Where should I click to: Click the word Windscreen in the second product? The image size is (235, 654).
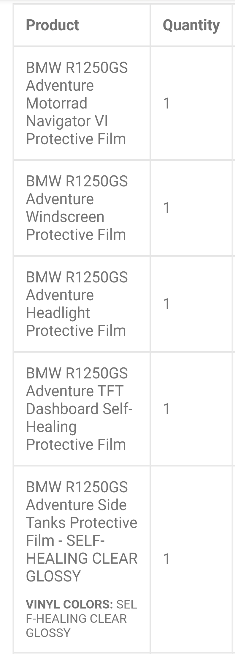coord(65,217)
